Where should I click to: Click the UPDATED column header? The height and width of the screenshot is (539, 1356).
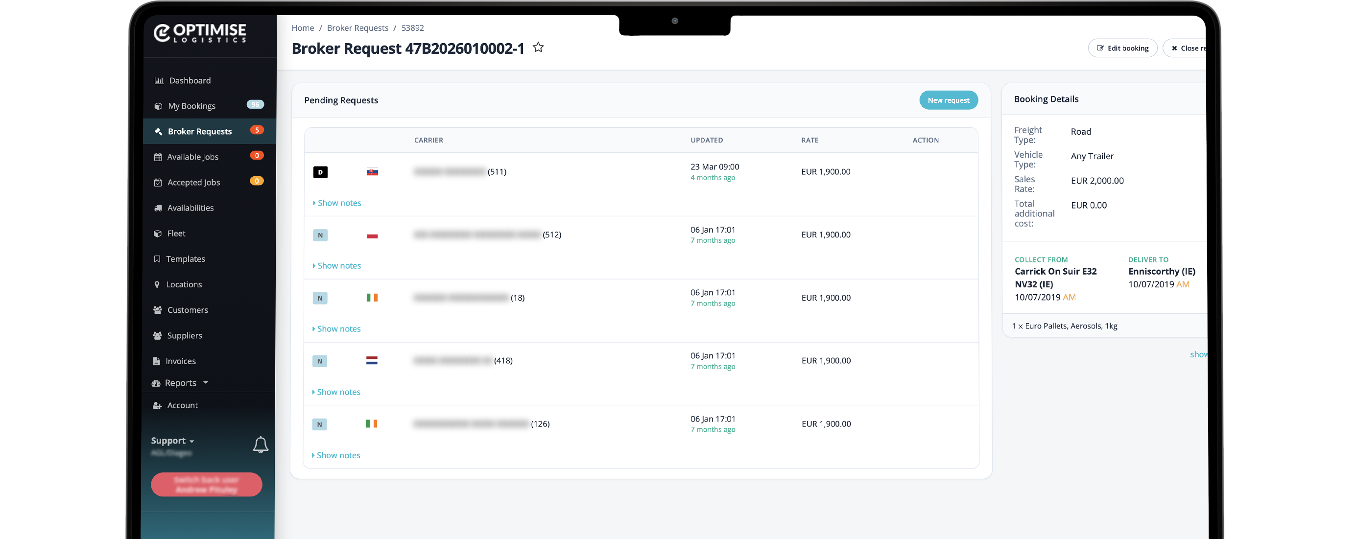(x=707, y=140)
